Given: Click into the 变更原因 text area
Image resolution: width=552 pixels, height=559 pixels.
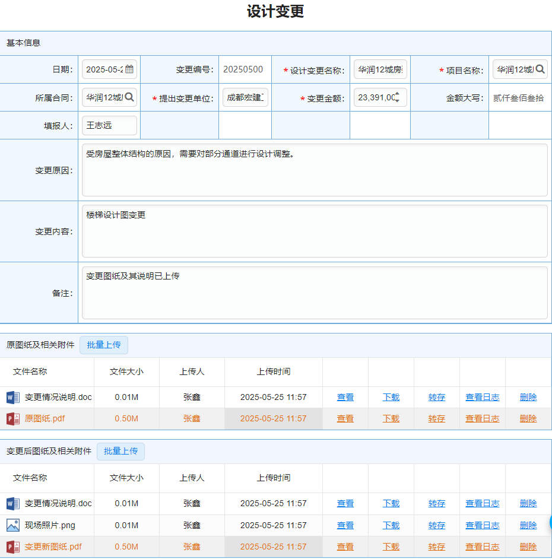Looking at the screenshot, I should pos(315,170).
